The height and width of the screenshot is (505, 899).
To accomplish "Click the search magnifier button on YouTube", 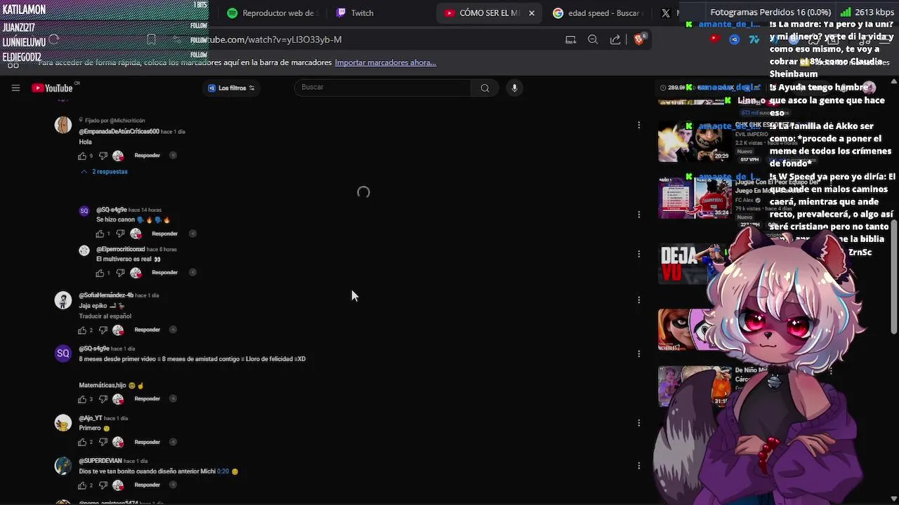I will click(485, 88).
